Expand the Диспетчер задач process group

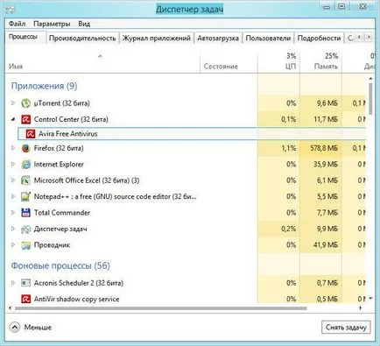pyautogui.click(x=13, y=229)
